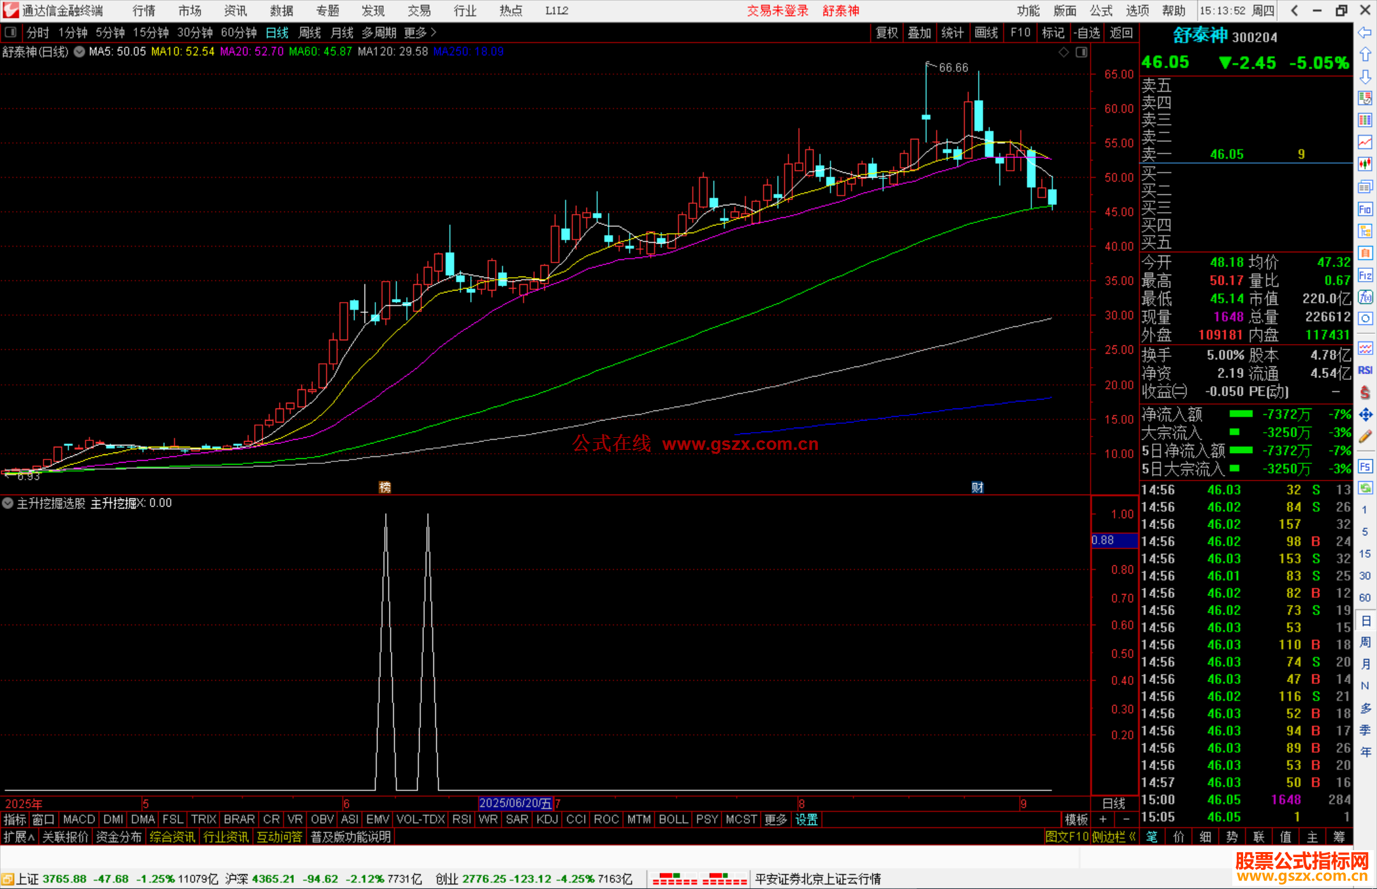This screenshot has height=889, width=1377.
Task: Click the wavy lines indicator sidebar icon
Action: pos(1365,349)
